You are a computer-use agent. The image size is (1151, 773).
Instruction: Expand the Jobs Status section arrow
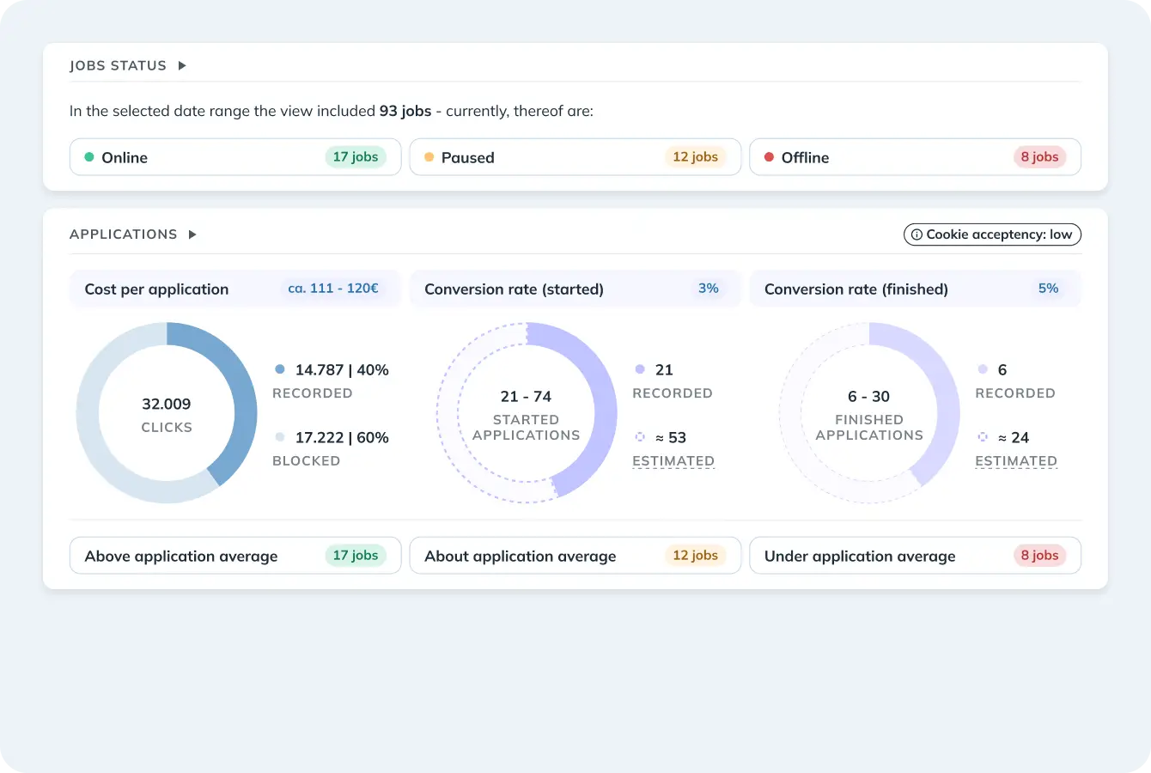click(x=182, y=66)
